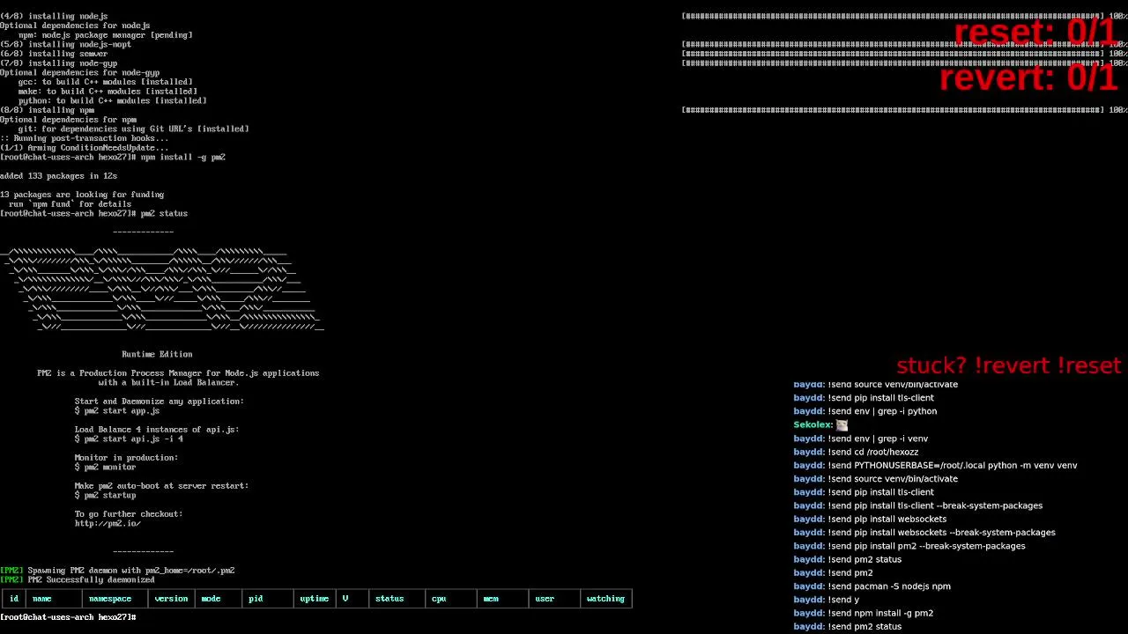Click the '$ pm2 start api.js -i 4' example
This screenshot has width=1128, height=634.
129,439
